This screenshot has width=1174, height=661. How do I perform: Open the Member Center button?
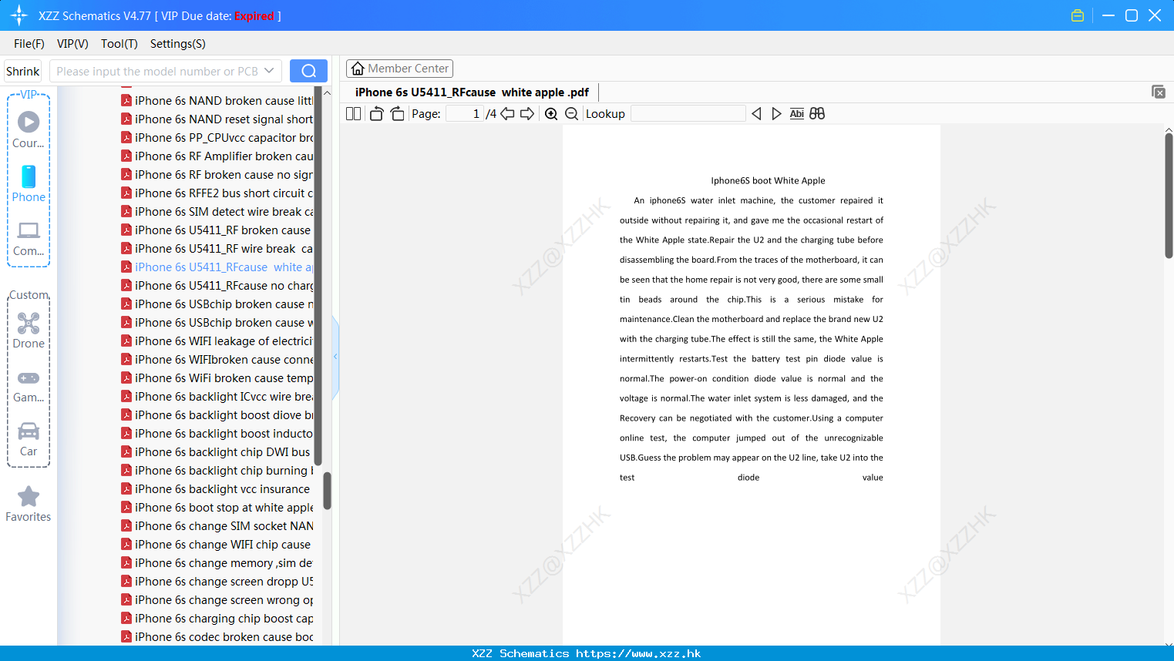click(x=399, y=69)
